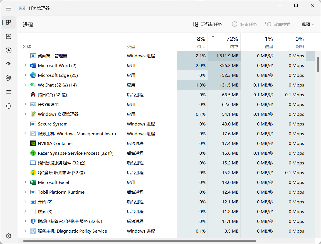Expand the Microsoft Edge (25) process group
The height and width of the screenshot is (244, 321).
click(25, 75)
